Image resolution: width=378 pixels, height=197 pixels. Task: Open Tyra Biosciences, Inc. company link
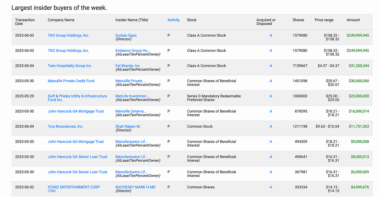click(x=65, y=127)
